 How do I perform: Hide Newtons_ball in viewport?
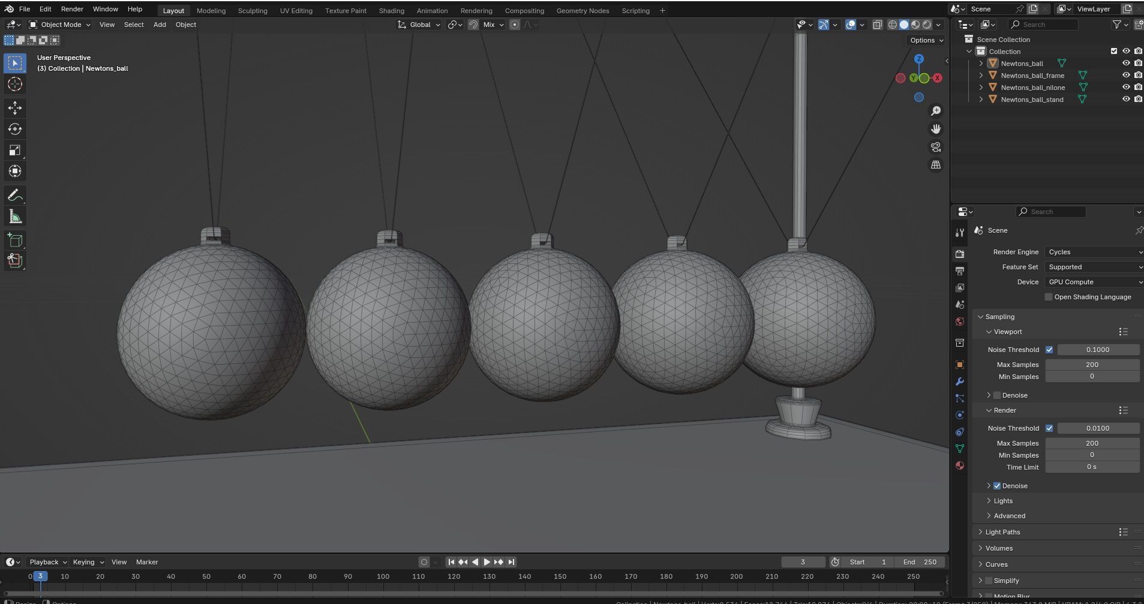tap(1126, 63)
